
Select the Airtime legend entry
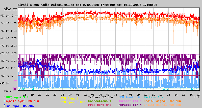point(153,97)
